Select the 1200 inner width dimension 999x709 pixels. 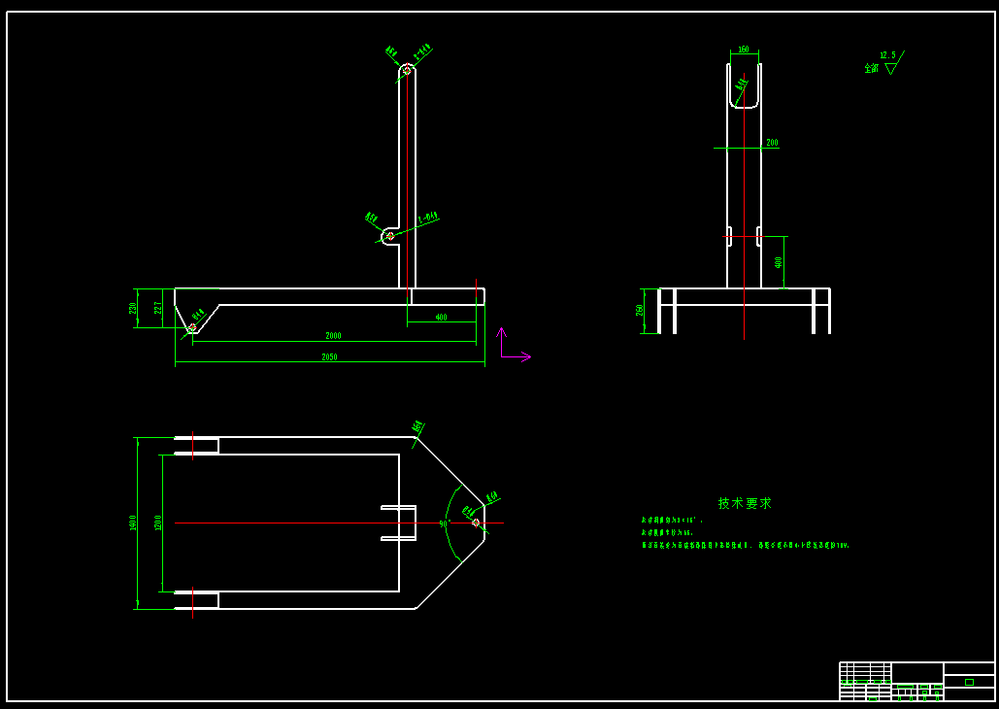(158, 523)
